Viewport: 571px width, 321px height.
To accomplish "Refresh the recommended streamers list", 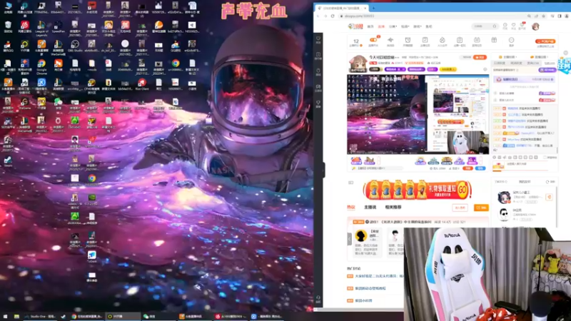I will coord(550,182).
